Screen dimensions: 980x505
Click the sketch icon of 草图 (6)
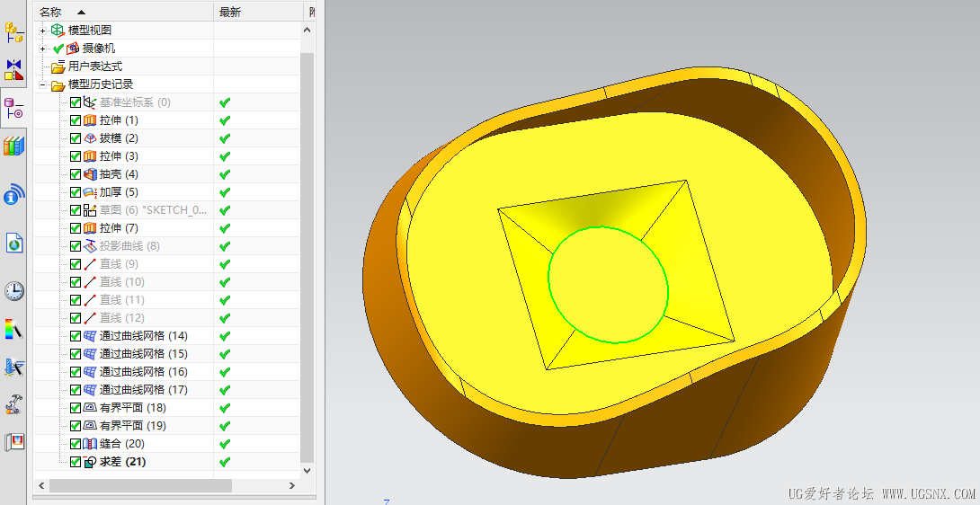pyautogui.click(x=90, y=210)
